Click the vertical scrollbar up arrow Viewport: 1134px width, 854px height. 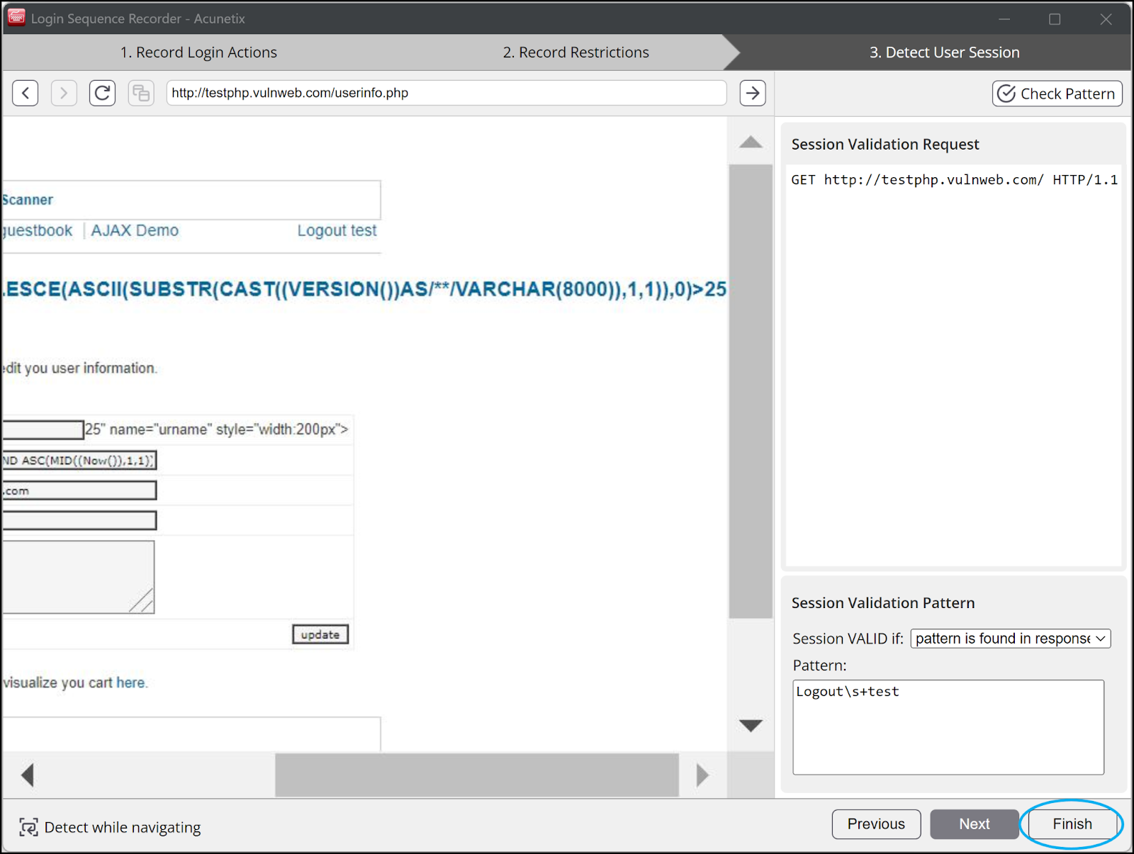tap(751, 142)
